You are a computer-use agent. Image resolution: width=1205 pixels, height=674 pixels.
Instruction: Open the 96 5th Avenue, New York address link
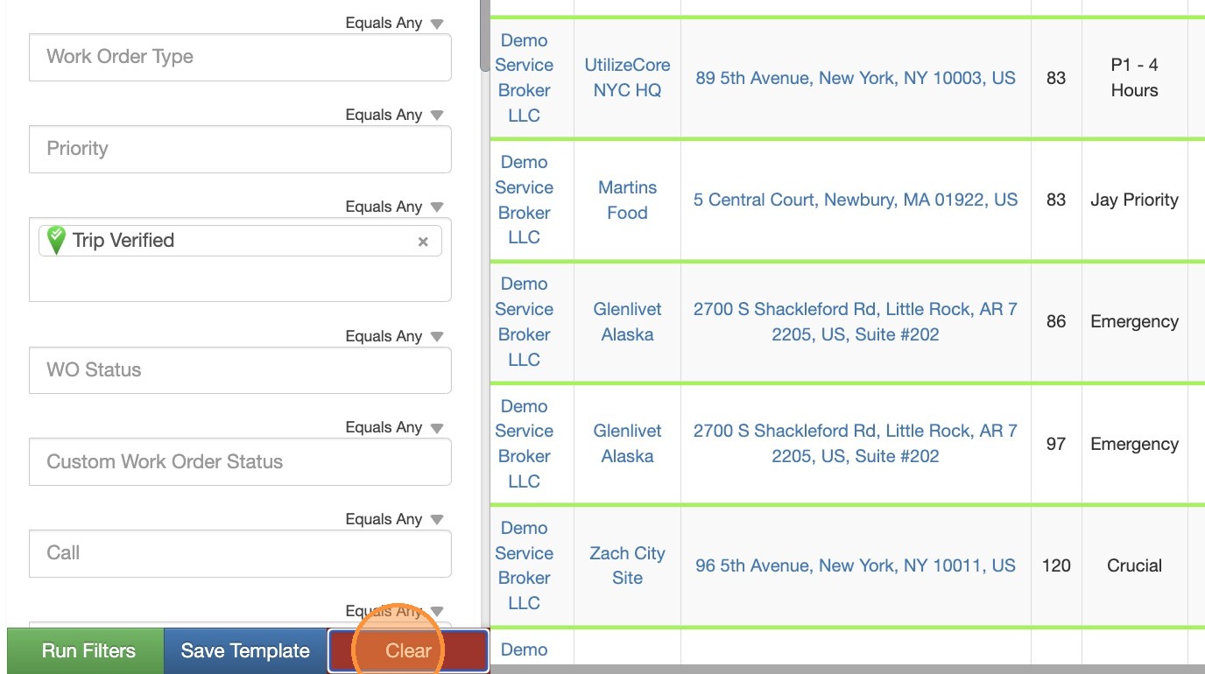coord(856,565)
